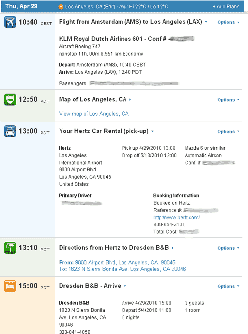Open View map of Los Angeles link

pos(94,114)
